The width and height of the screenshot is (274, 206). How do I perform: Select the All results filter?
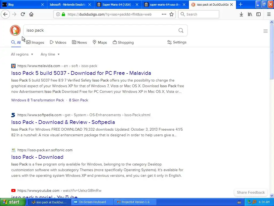coord(16,42)
